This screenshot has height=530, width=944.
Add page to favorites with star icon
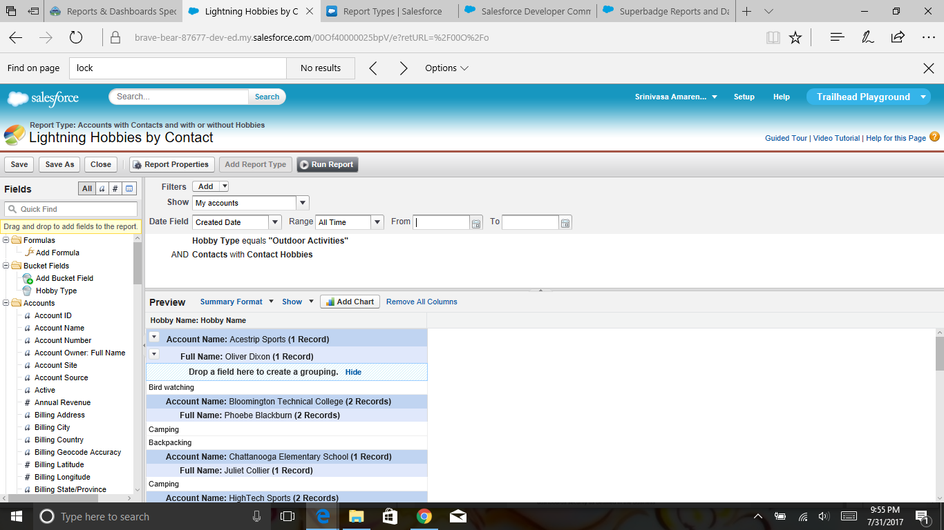(795, 38)
